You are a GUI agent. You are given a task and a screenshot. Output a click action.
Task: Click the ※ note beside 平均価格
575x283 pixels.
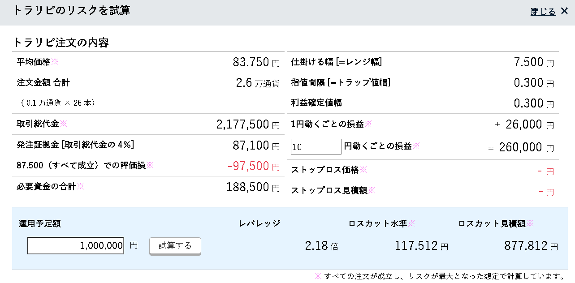click(x=55, y=62)
